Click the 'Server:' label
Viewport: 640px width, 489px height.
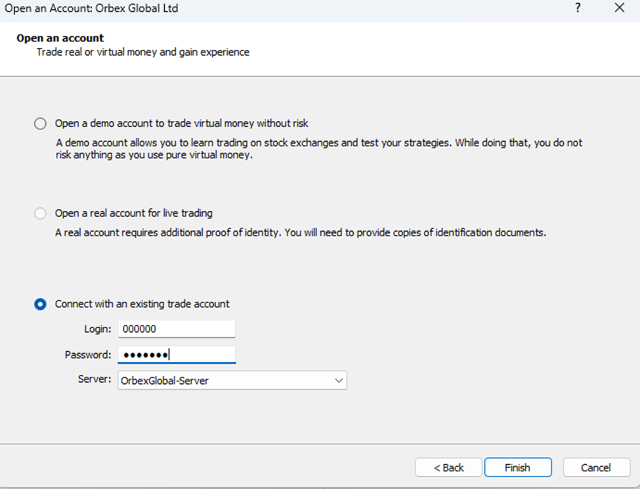(95, 379)
